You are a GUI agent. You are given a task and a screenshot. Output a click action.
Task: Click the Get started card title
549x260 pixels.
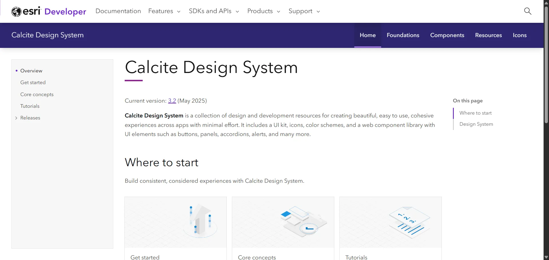pyautogui.click(x=145, y=257)
